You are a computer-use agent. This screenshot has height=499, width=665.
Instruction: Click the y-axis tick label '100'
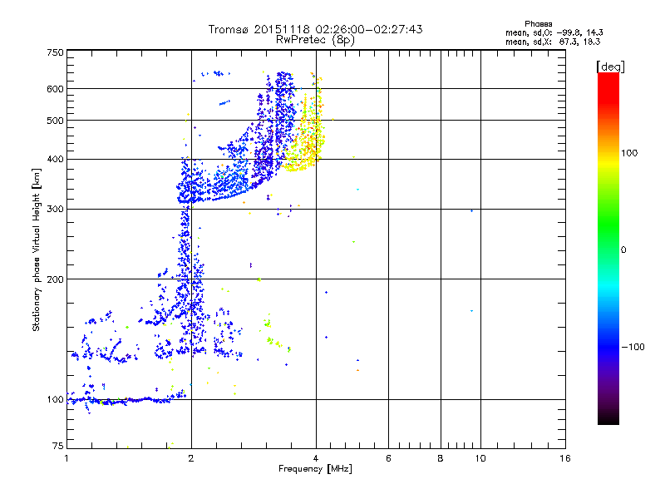(x=56, y=399)
